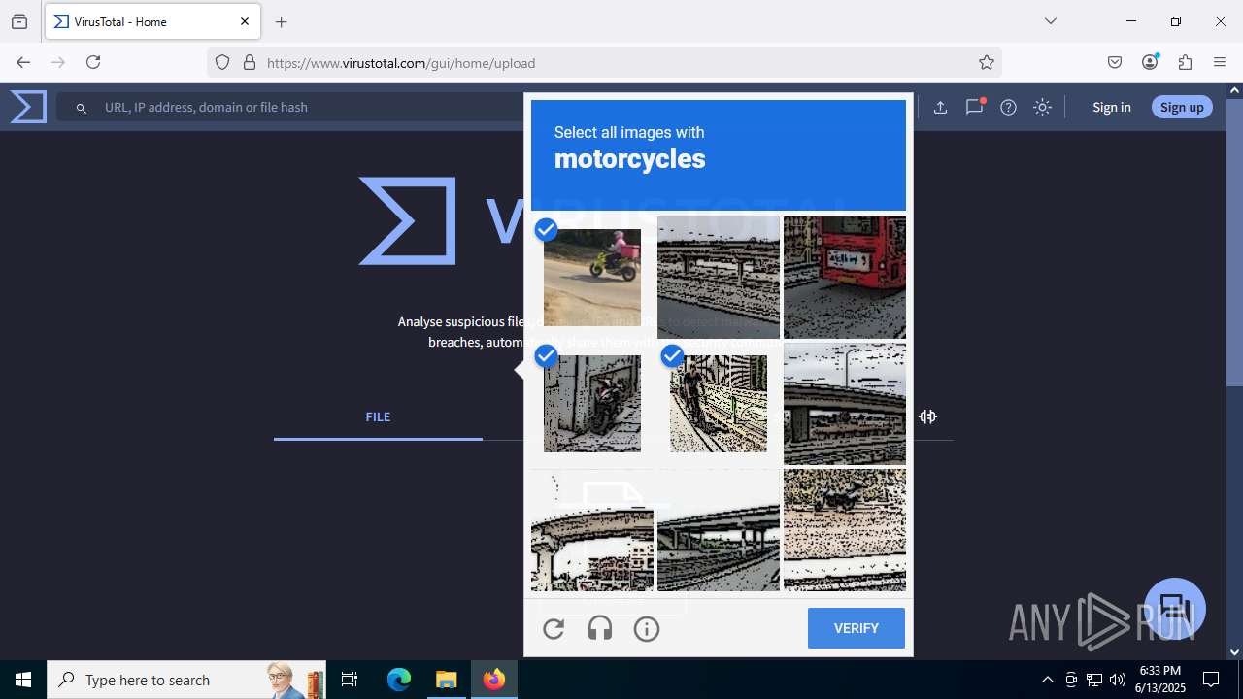Click the Firefox taskbar icon
1243x699 pixels.
tap(493, 680)
